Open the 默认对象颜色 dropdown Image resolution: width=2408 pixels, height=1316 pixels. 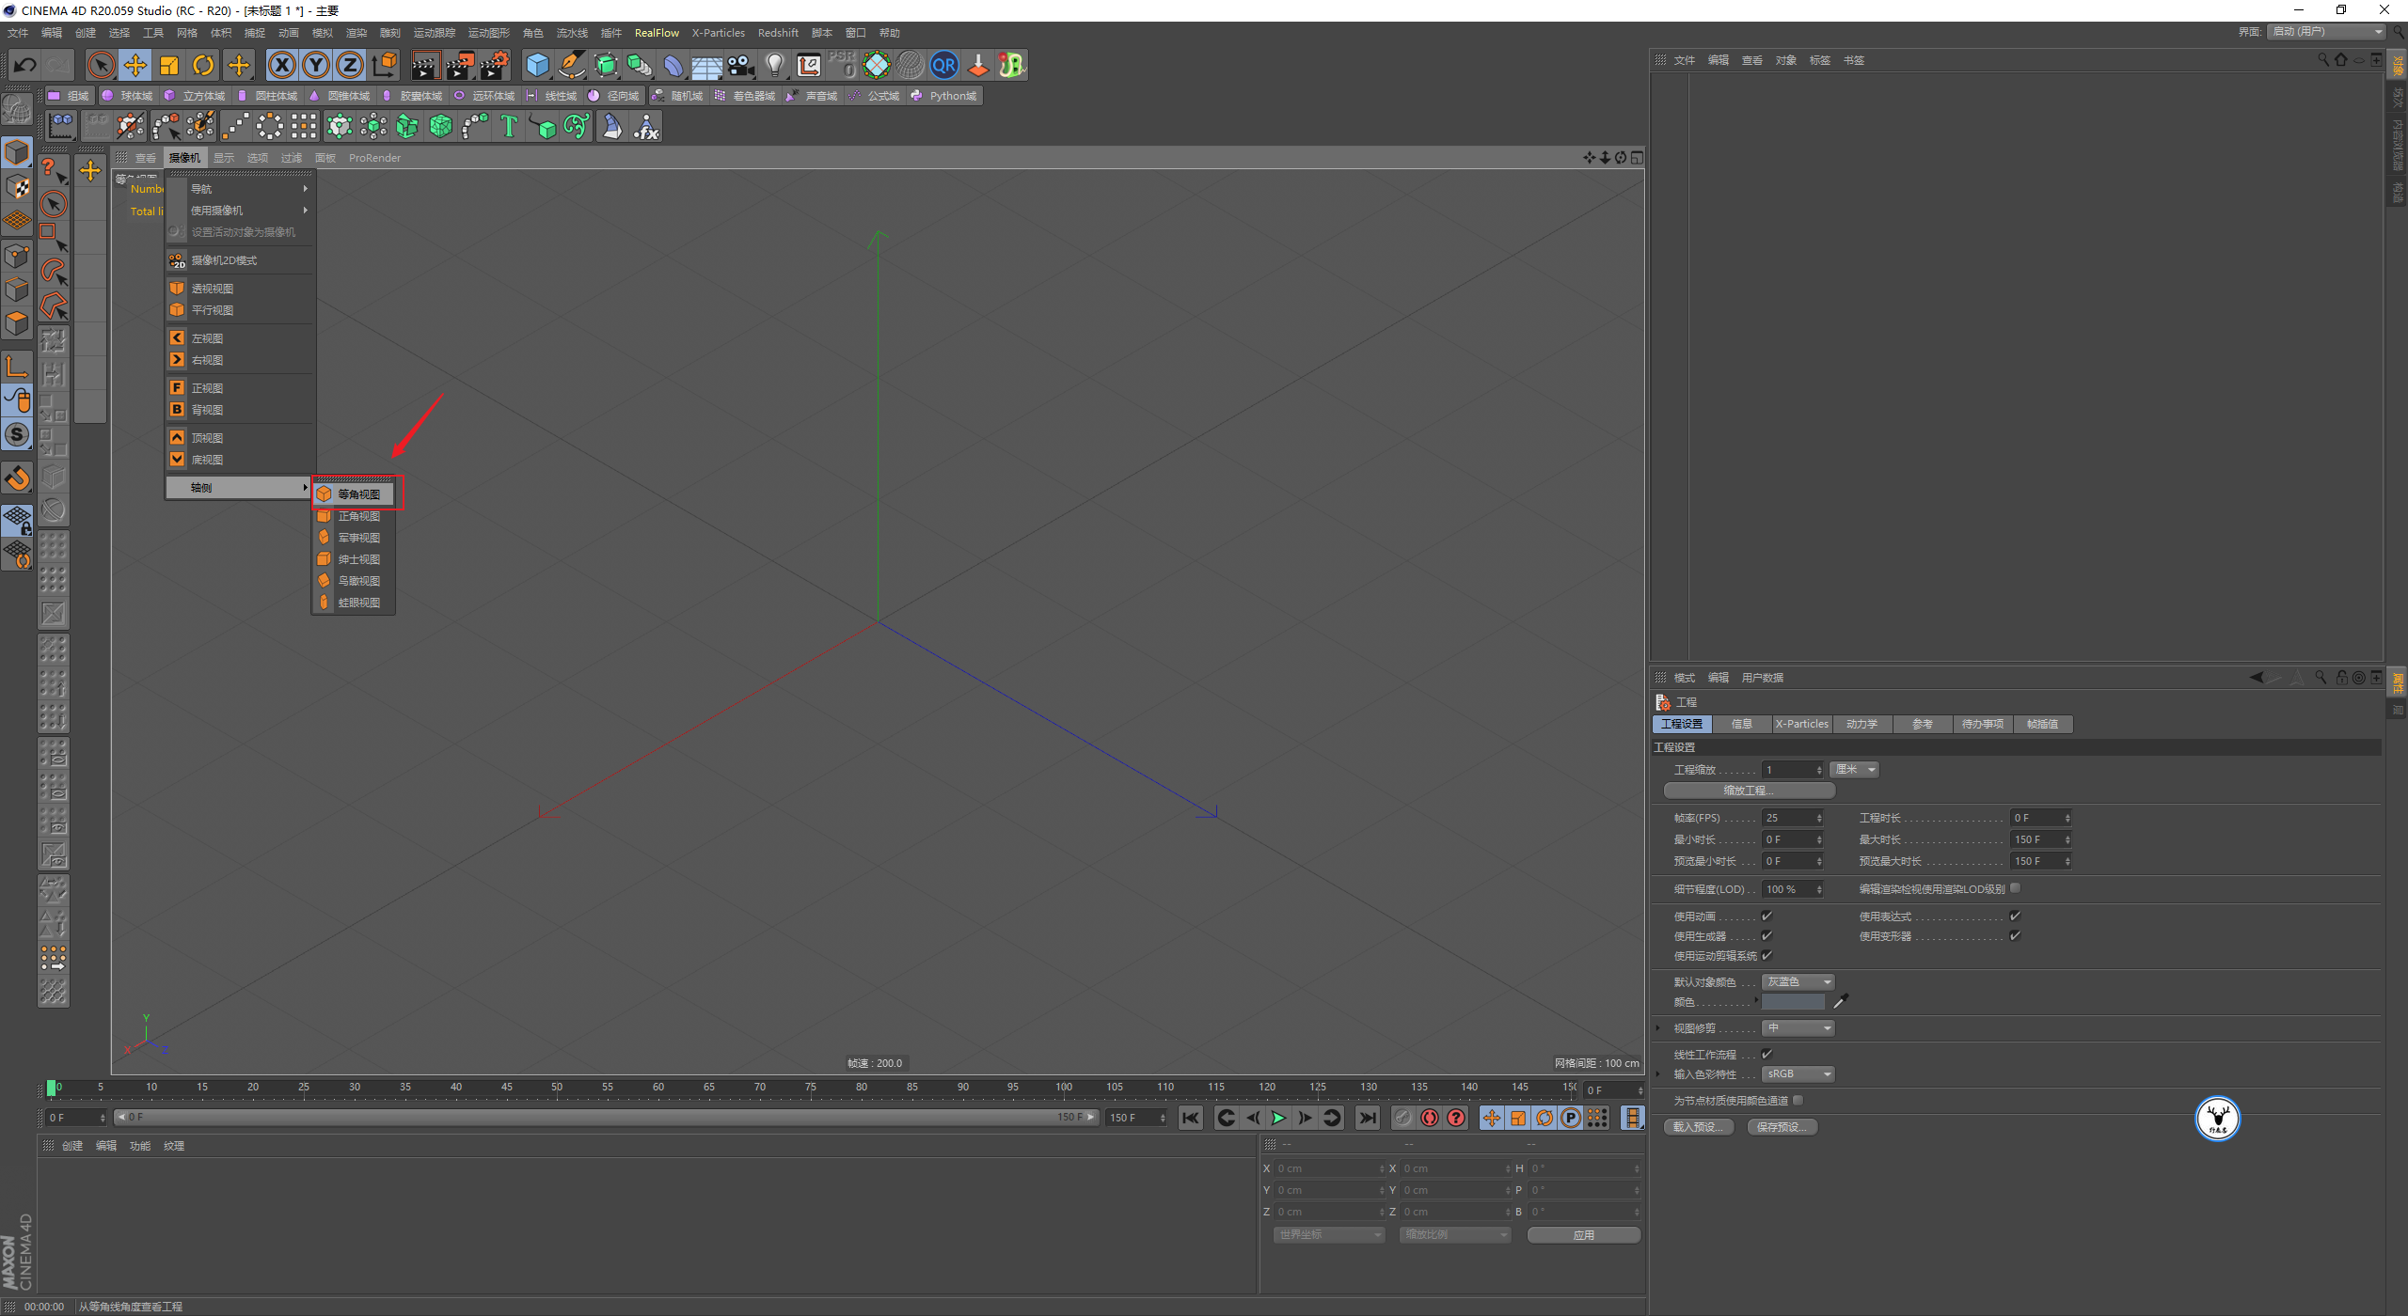click(1798, 981)
